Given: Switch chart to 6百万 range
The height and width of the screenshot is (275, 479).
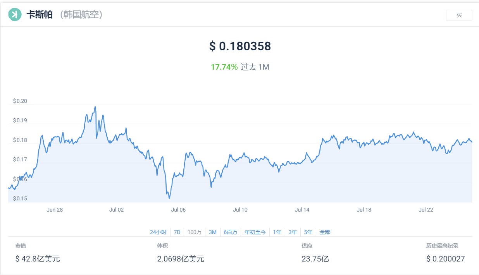Looking at the screenshot, I should click(231, 232).
